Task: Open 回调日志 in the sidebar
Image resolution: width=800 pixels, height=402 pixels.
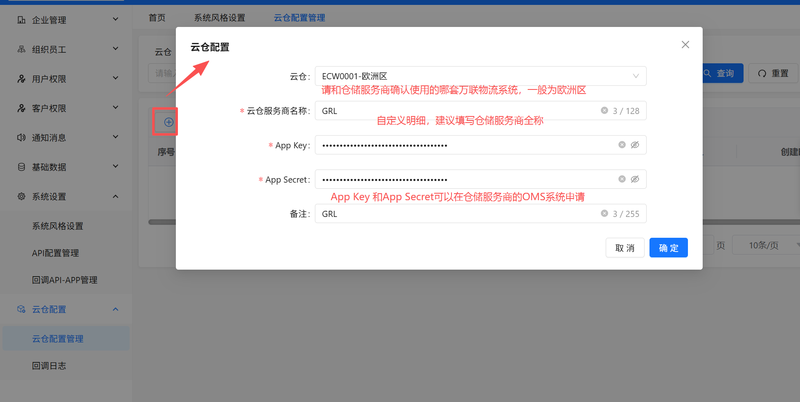Action: [x=49, y=366]
